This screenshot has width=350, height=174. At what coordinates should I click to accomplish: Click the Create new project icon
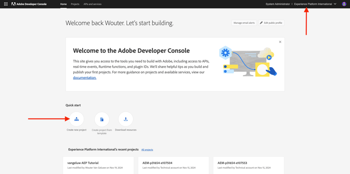(x=77, y=119)
